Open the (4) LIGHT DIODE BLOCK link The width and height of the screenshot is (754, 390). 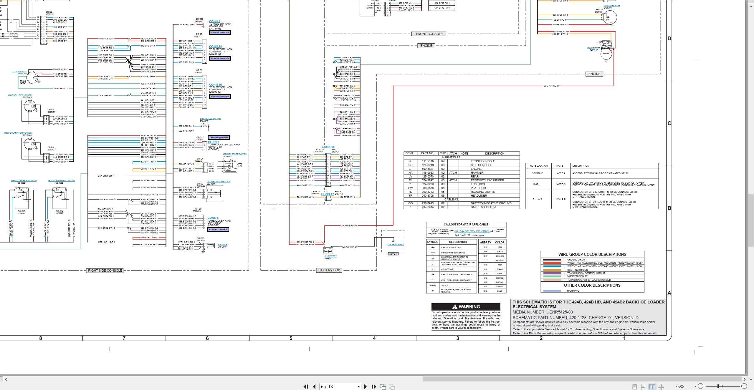click(218, 182)
